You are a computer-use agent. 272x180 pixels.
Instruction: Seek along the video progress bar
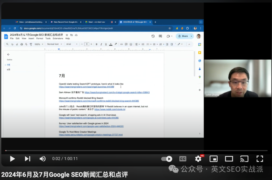(136, 151)
